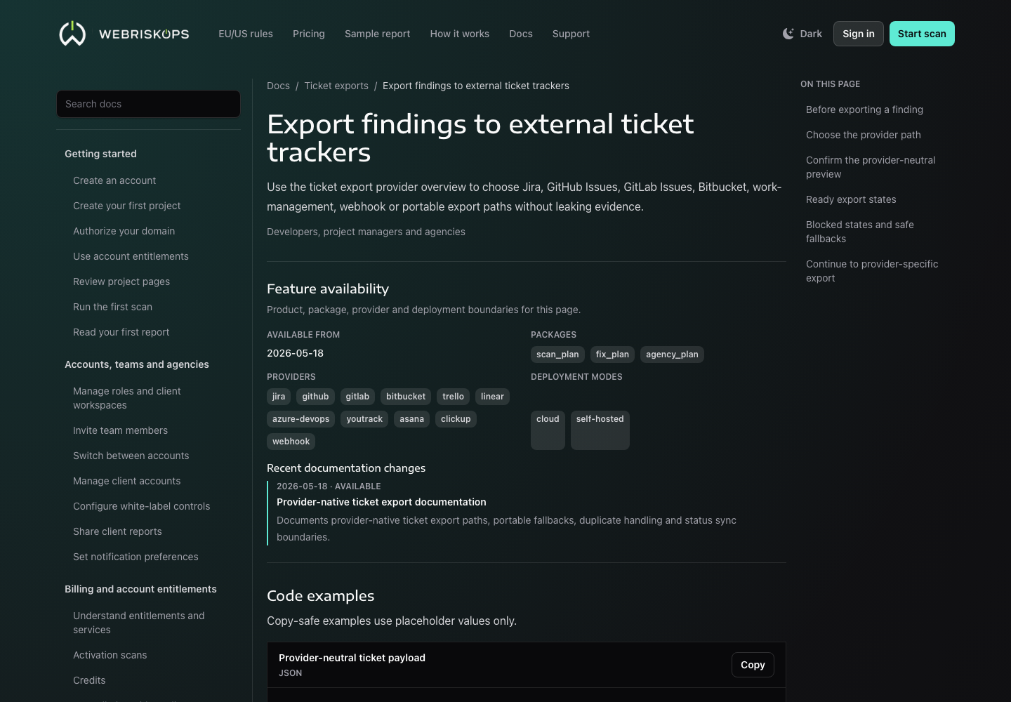Click the youtrack provider tag
This screenshot has height=702, width=1011.
(x=364, y=419)
